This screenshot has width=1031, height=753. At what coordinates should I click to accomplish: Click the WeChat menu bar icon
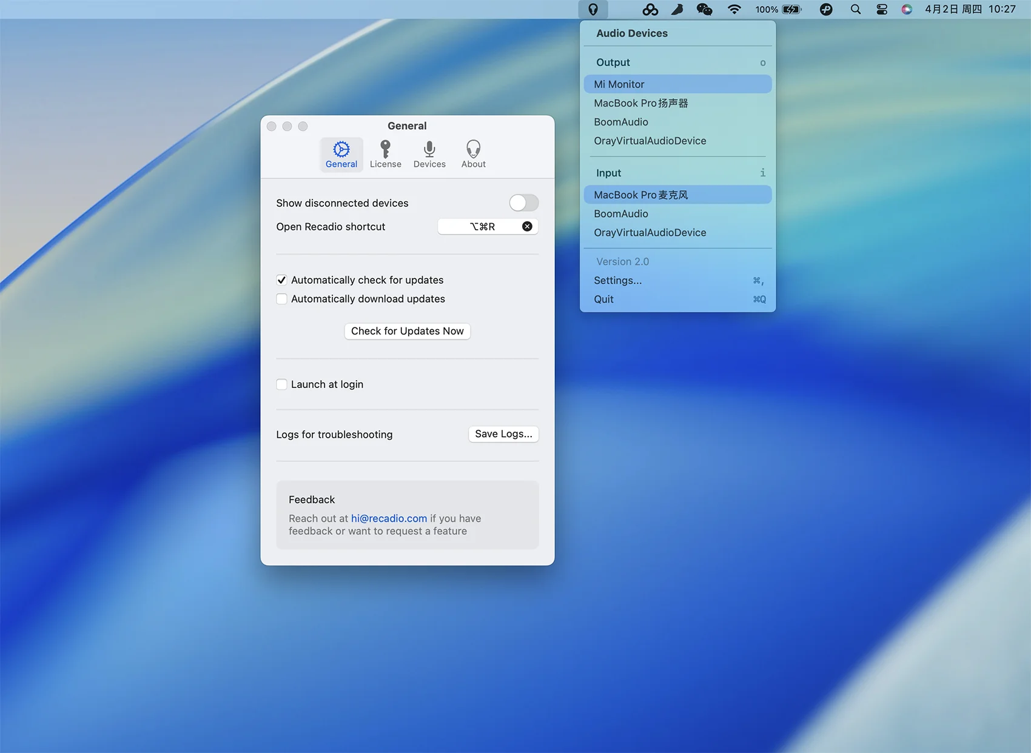click(704, 9)
